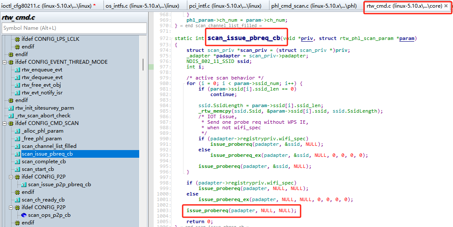
Task: Click hash icon of endif under scan_issue_p2p_pbreq_cb
Action: [x=17, y=192]
